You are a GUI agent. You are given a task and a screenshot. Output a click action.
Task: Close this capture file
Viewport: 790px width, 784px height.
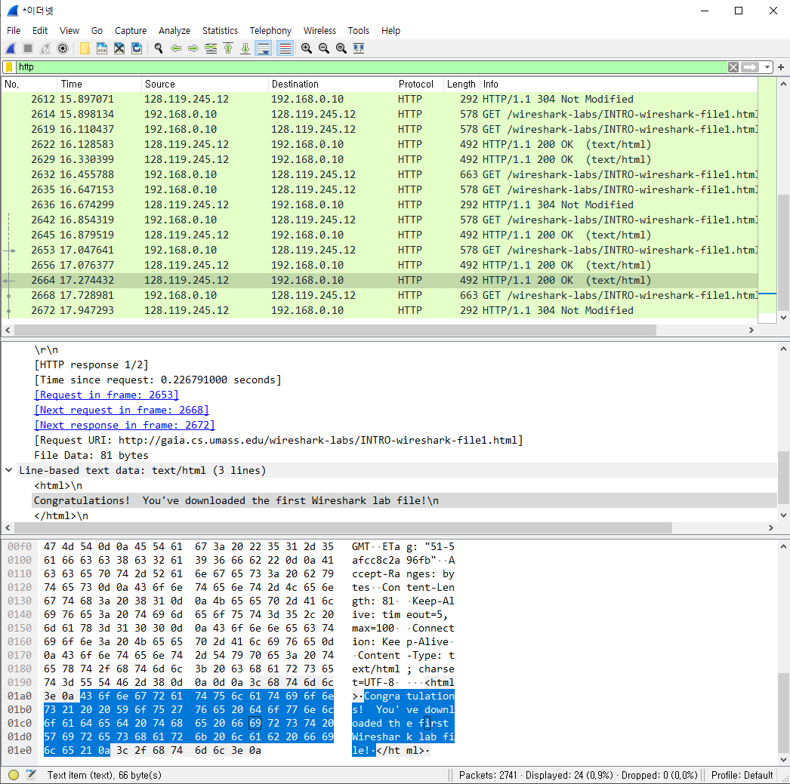point(119,48)
